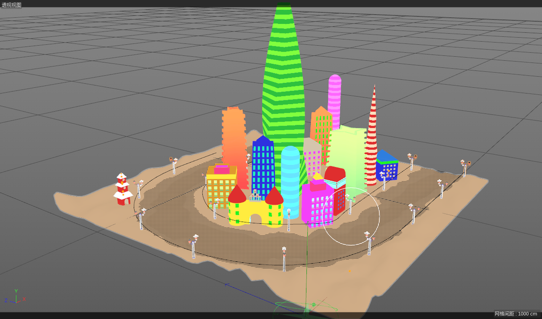Grab the blue Z-axis arrow handle
This screenshot has height=319, width=542.
pos(227,285)
